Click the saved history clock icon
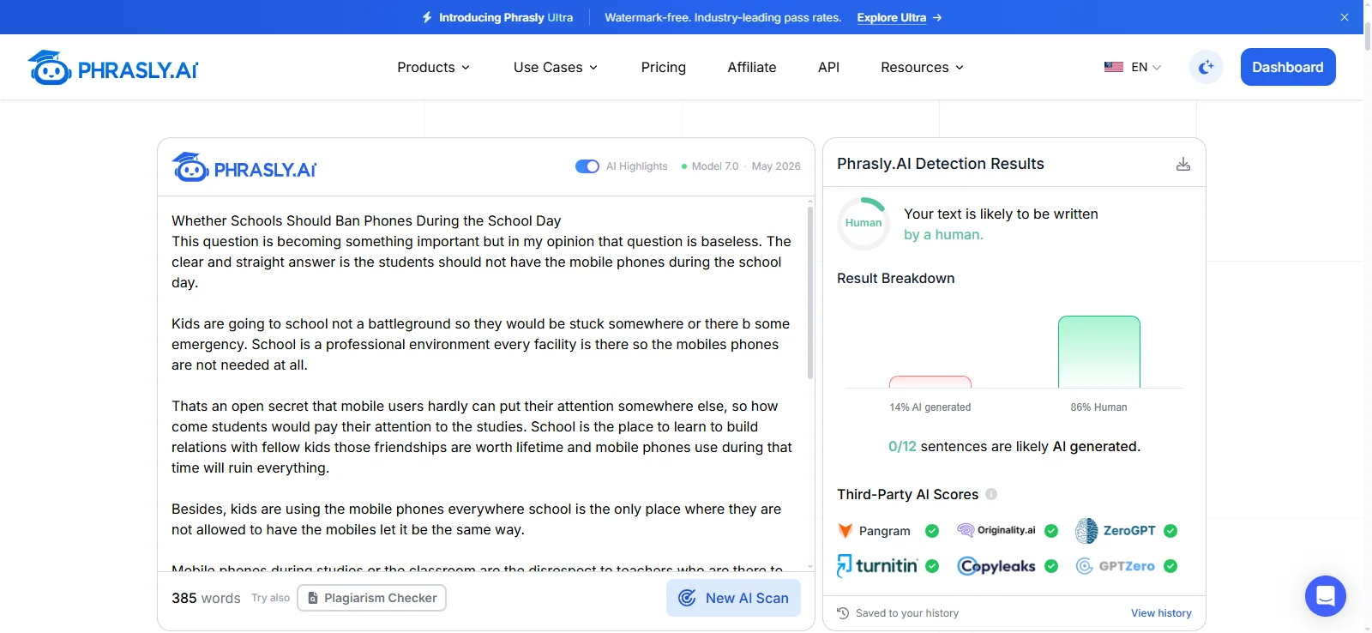 (843, 613)
